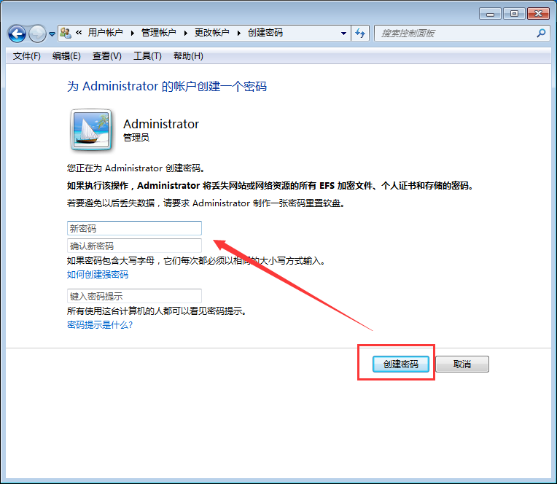Open the 文件(F) menu
Viewport: 557px width, 484px height.
(x=27, y=56)
